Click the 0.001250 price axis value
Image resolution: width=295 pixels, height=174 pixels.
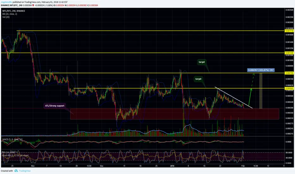point(289,48)
